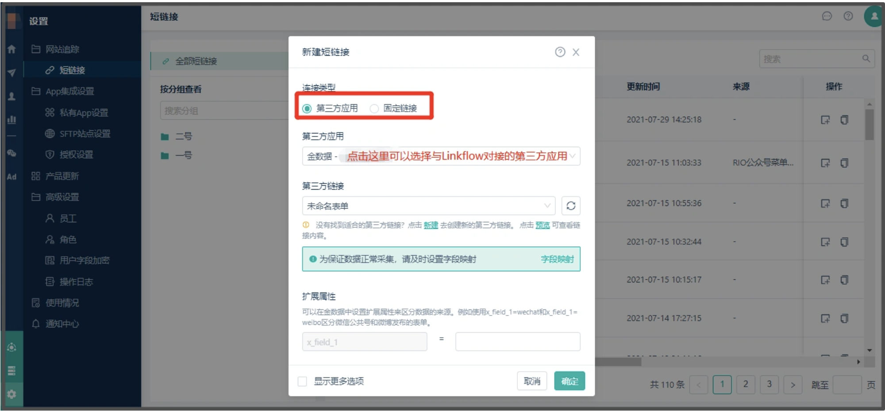Click the 搜索分组 group search field
Viewport: 885px width, 411px height.
click(x=224, y=110)
